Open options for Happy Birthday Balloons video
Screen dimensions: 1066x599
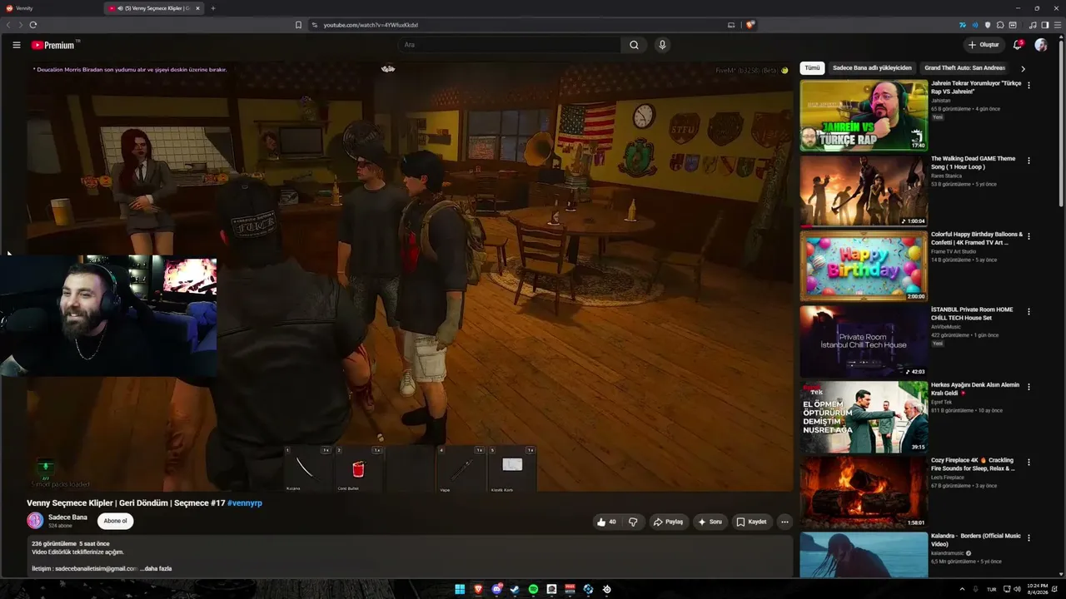point(1029,236)
